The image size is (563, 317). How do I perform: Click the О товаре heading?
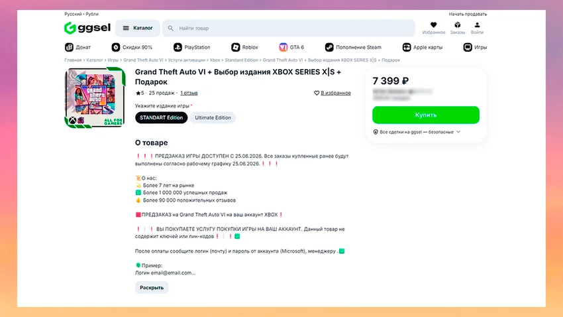151,143
